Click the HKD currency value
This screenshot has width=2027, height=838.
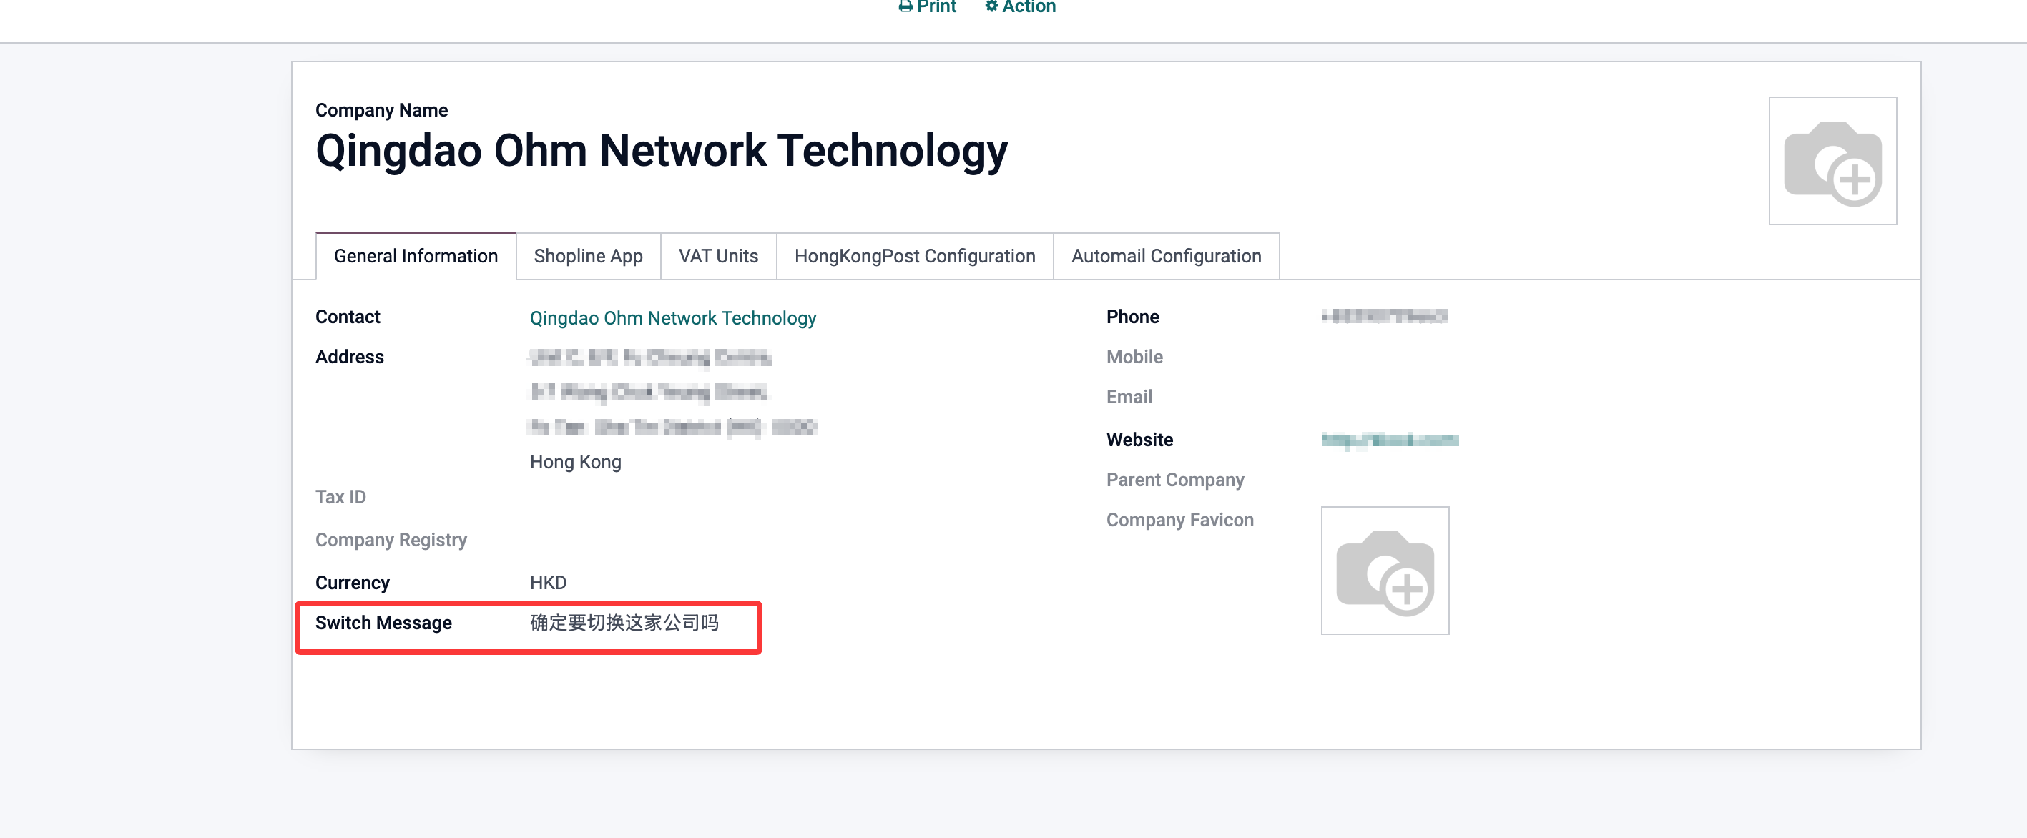click(x=548, y=583)
